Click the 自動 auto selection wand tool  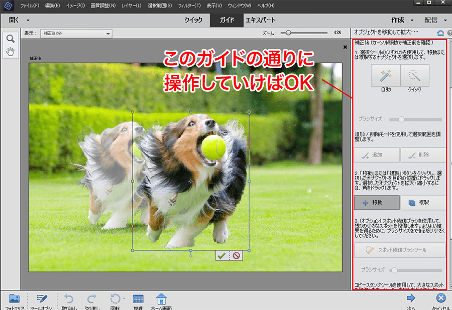[385, 76]
